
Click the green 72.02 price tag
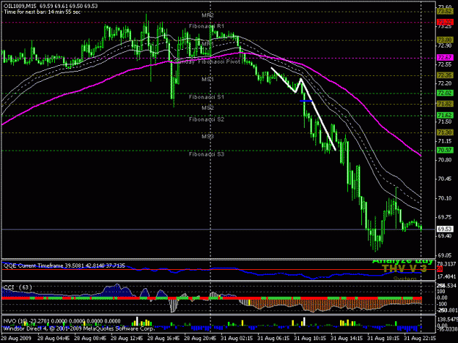coord(445,93)
